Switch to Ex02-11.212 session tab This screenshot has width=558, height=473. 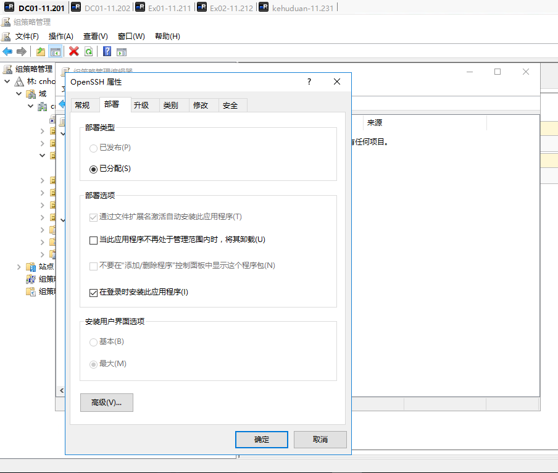pos(225,7)
